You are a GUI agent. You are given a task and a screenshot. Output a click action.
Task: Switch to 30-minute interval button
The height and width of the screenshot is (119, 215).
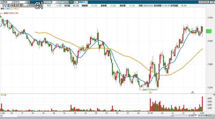click(67, 2)
